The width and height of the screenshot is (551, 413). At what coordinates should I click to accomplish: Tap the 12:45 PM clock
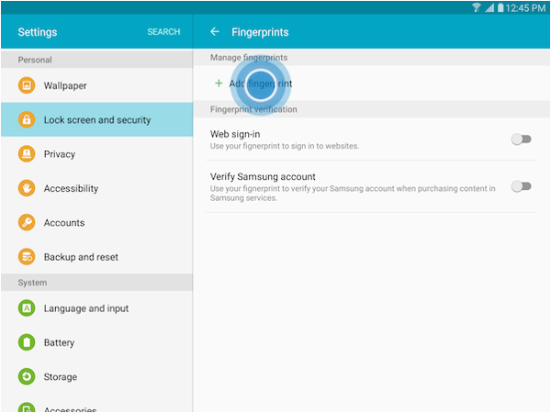pos(525,7)
